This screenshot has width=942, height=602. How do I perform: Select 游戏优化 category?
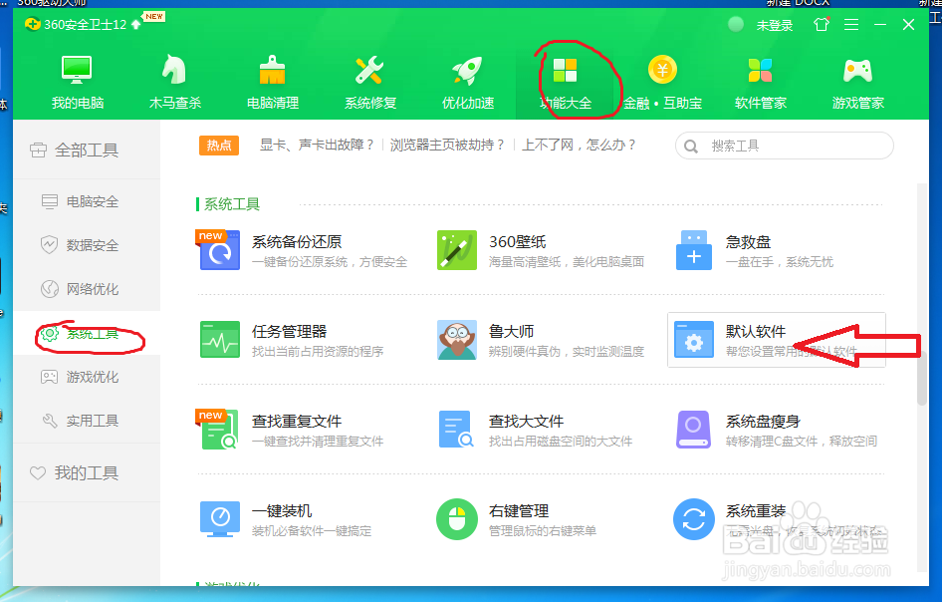[x=87, y=377]
